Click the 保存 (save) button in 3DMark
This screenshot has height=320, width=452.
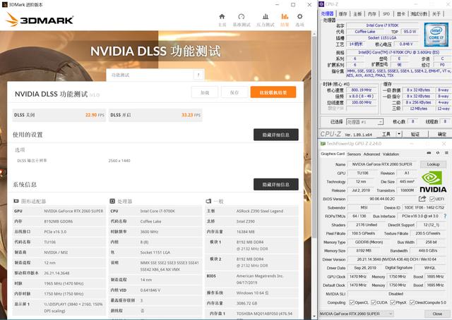pyautogui.click(x=234, y=92)
